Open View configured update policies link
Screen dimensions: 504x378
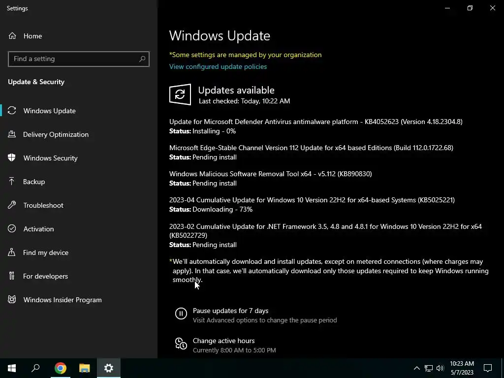coord(218,66)
